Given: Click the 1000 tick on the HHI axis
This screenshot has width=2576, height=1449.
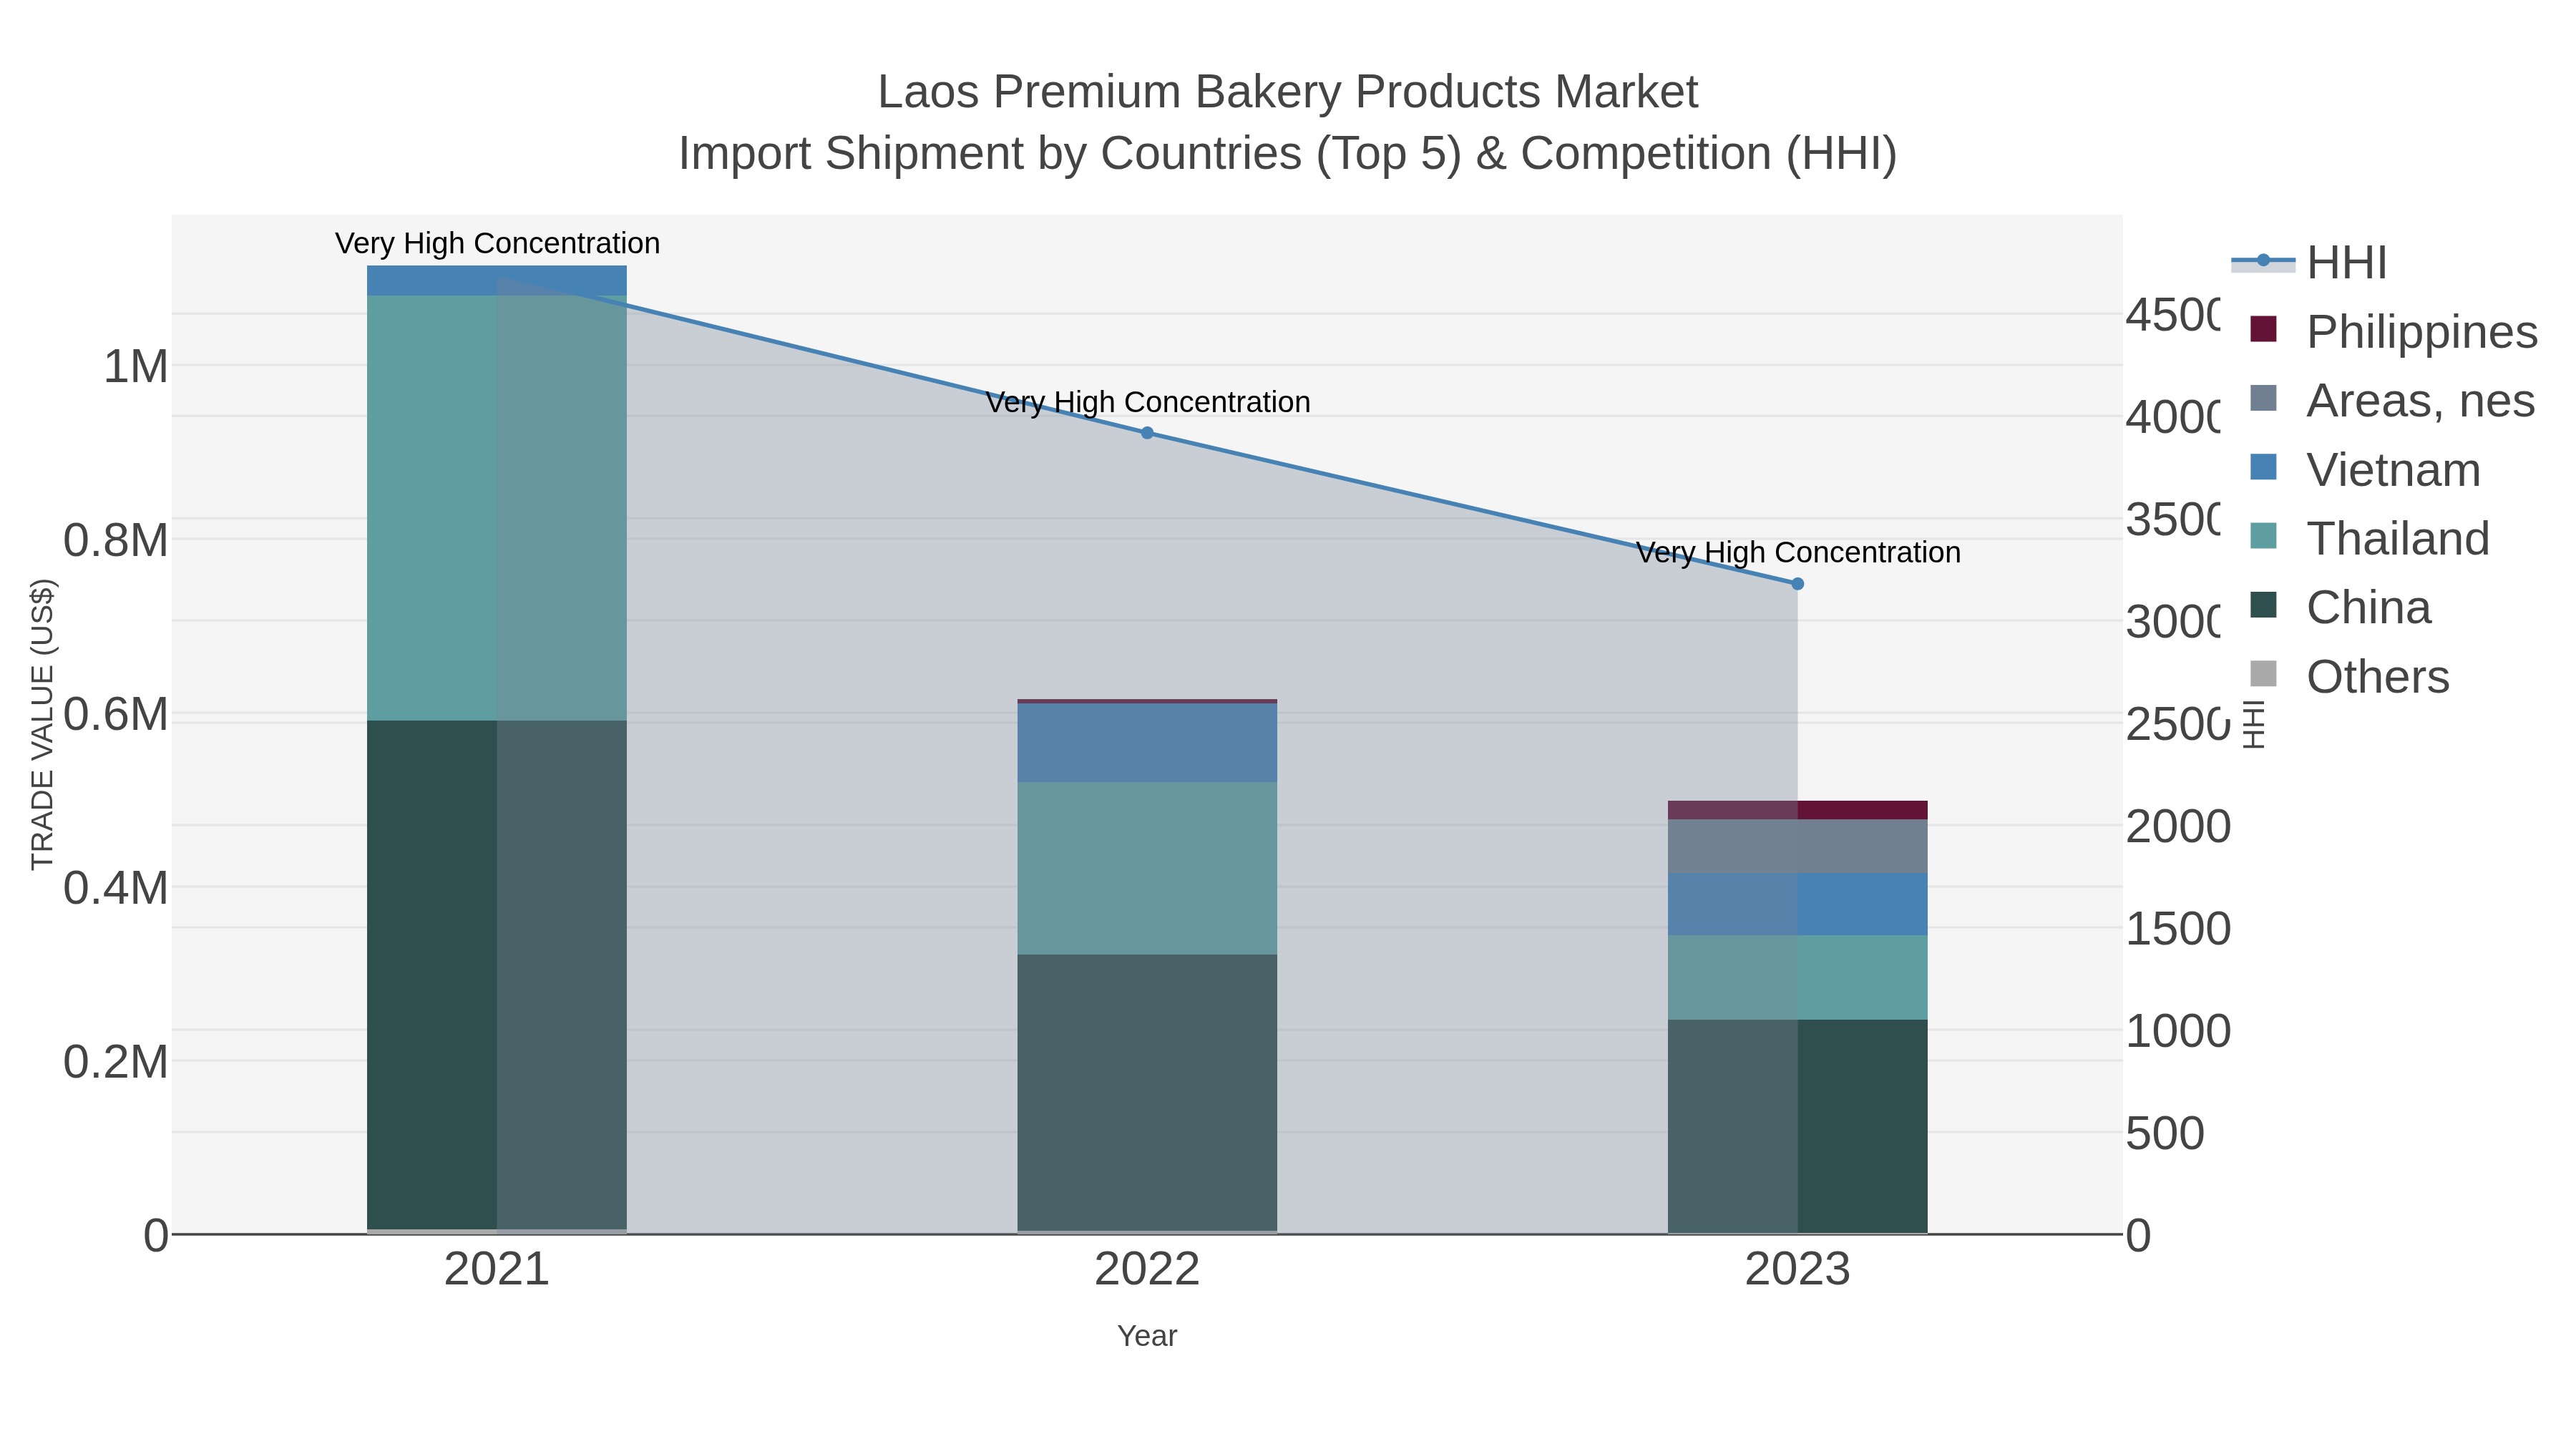Looking at the screenshot, I should pyautogui.click(x=2178, y=1031).
